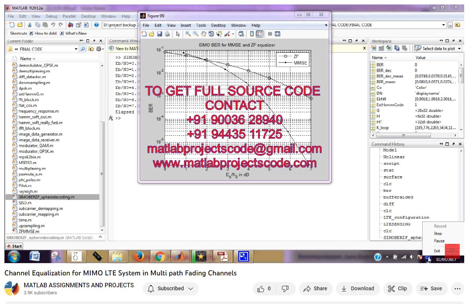The width and height of the screenshot is (472, 304).
Task: Click the Import Data icon in Workspace
Action: pos(389,48)
